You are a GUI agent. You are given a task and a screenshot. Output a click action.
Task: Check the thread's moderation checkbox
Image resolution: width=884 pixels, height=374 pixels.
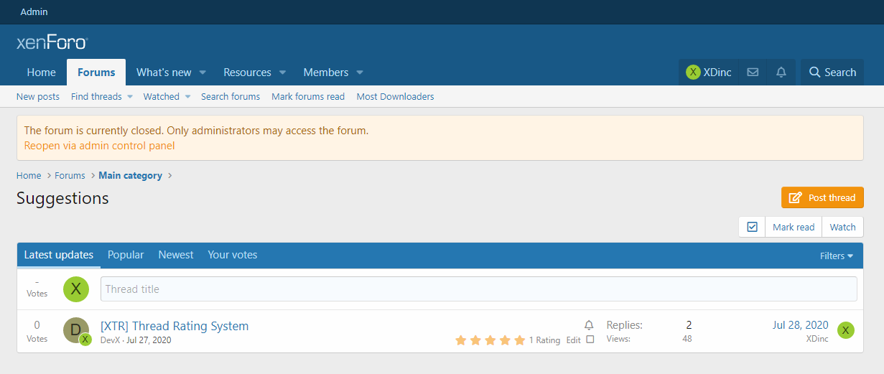[x=590, y=340]
